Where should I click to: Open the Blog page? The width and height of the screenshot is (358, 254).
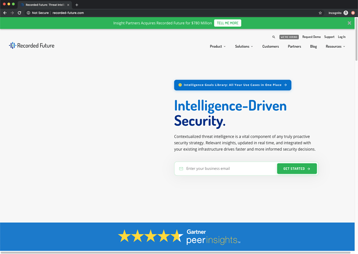point(313,46)
